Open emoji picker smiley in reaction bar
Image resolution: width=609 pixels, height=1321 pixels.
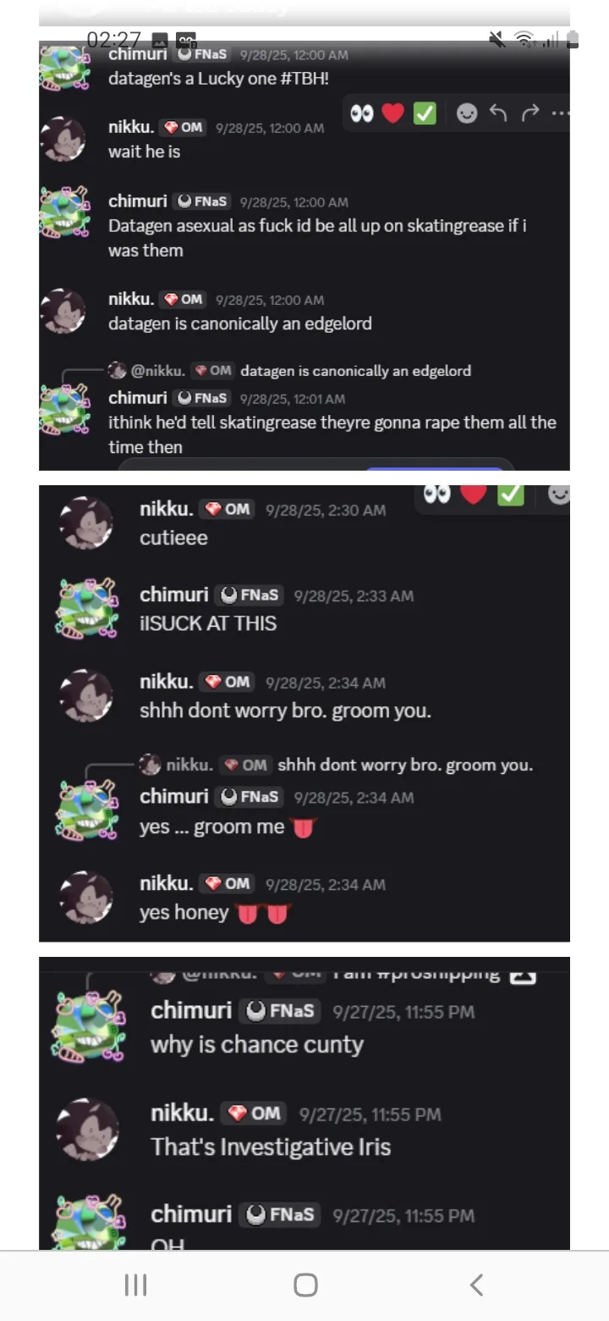tap(467, 113)
